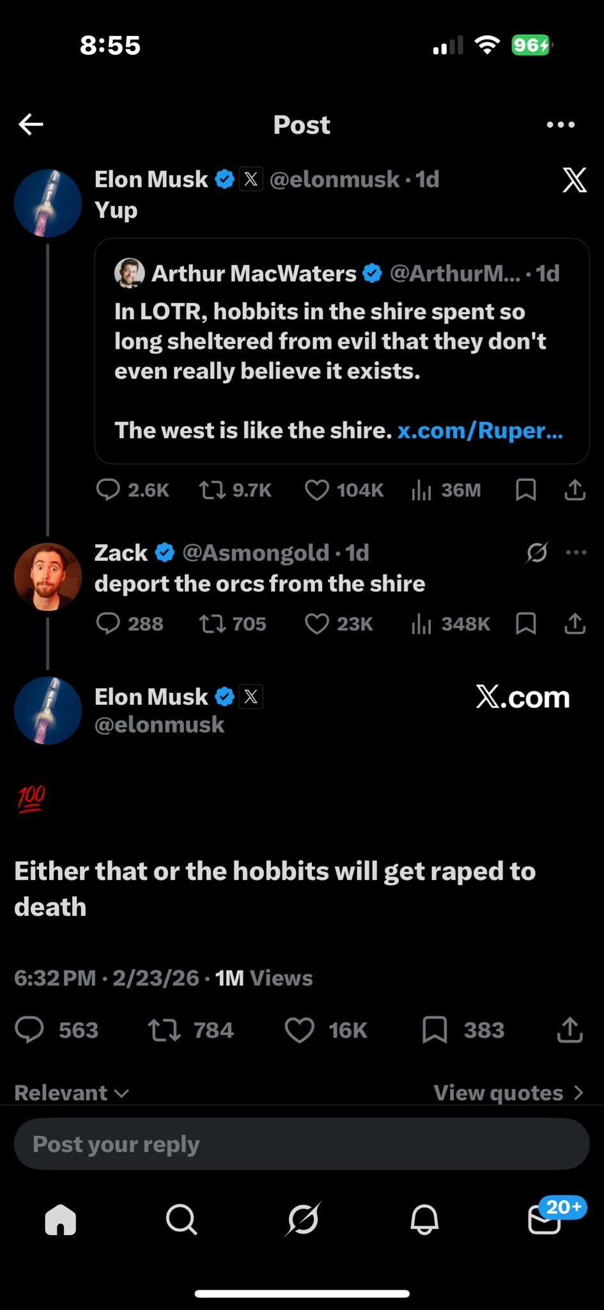The width and height of the screenshot is (604, 1310).
Task: Tap the Post your reply field
Action: coord(302,1144)
